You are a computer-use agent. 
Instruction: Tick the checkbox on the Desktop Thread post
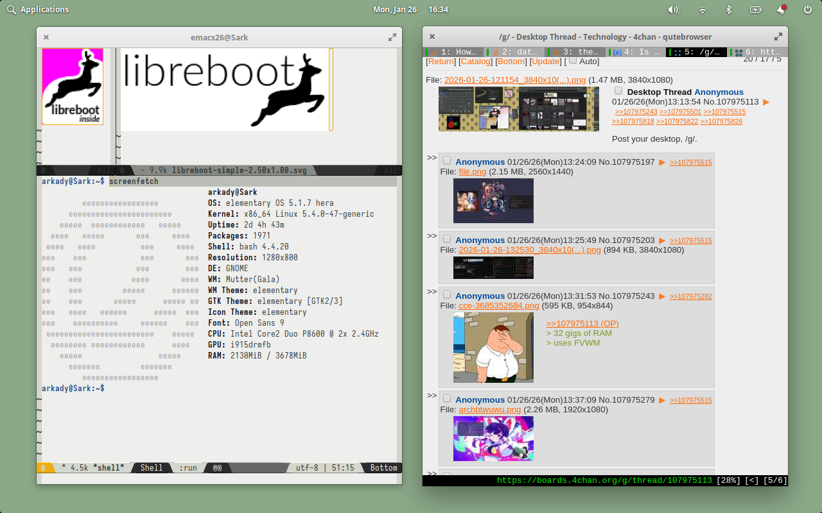pos(618,91)
